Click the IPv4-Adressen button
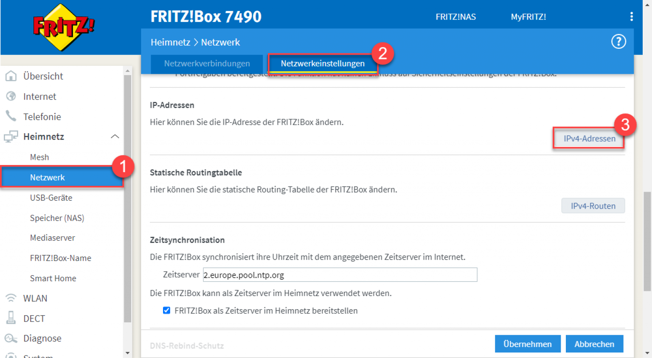Image resolution: width=652 pixels, height=358 pixels. coord(589,138)
